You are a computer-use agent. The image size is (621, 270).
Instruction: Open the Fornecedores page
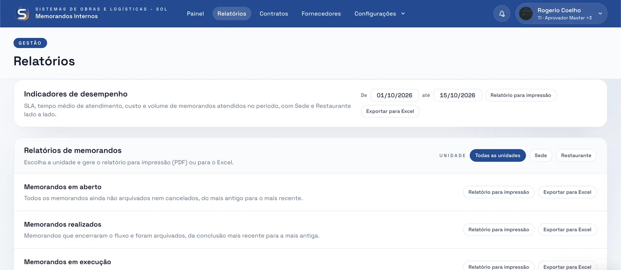[x=321, y=14]
